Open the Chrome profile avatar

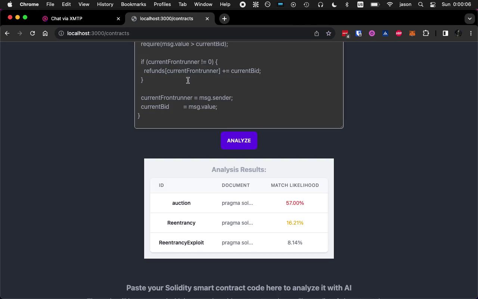[x=458, y=33]
